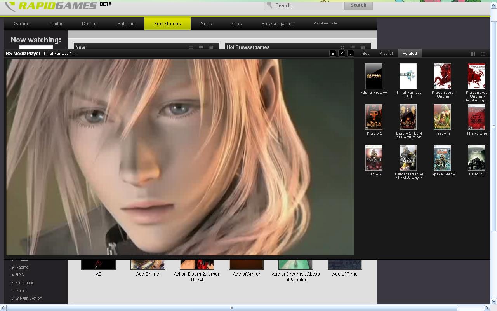Switch New panel to cover view
Viewport: 497px width, 311px height.
(211, 47)
